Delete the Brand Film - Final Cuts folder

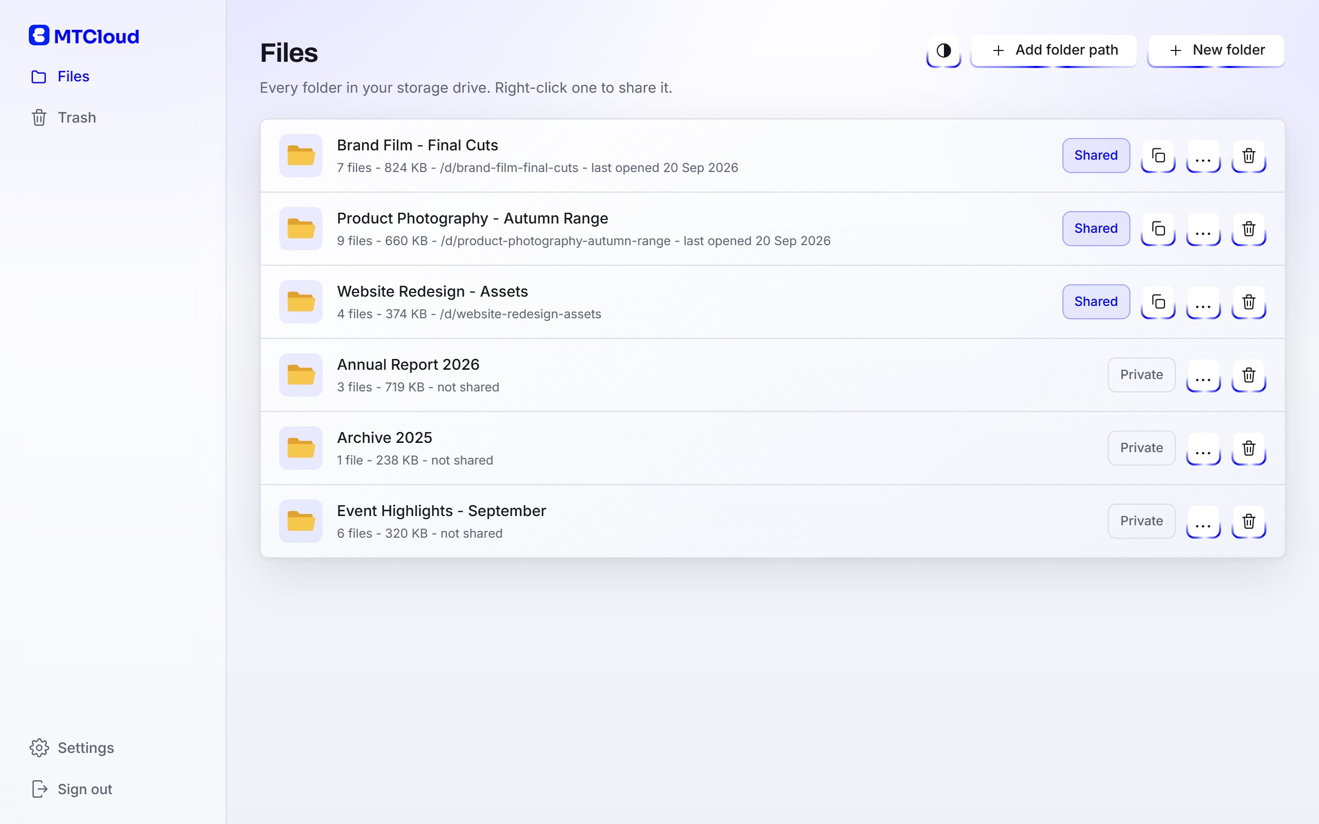point(1249,156)
